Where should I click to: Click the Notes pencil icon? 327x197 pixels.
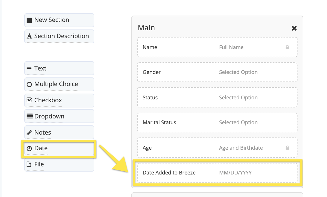(x=29, y=133)
